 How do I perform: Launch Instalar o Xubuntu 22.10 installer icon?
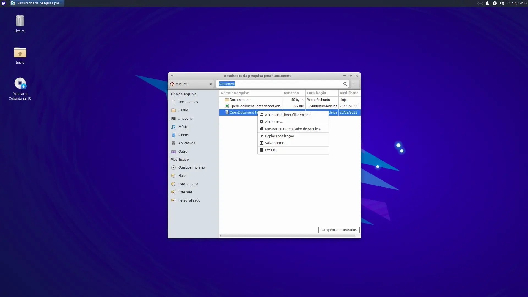20,83
